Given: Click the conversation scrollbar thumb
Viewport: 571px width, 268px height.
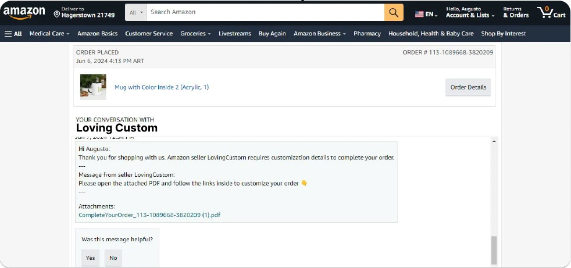Looking at the screenshot, I should 494,250.
